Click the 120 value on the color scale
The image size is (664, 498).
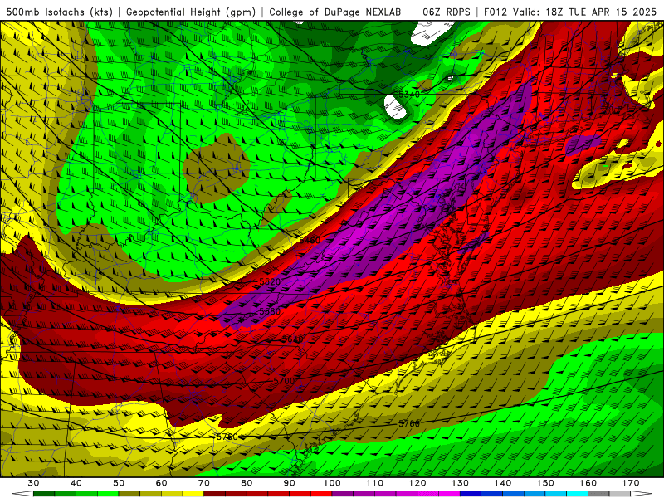point(417,483)
